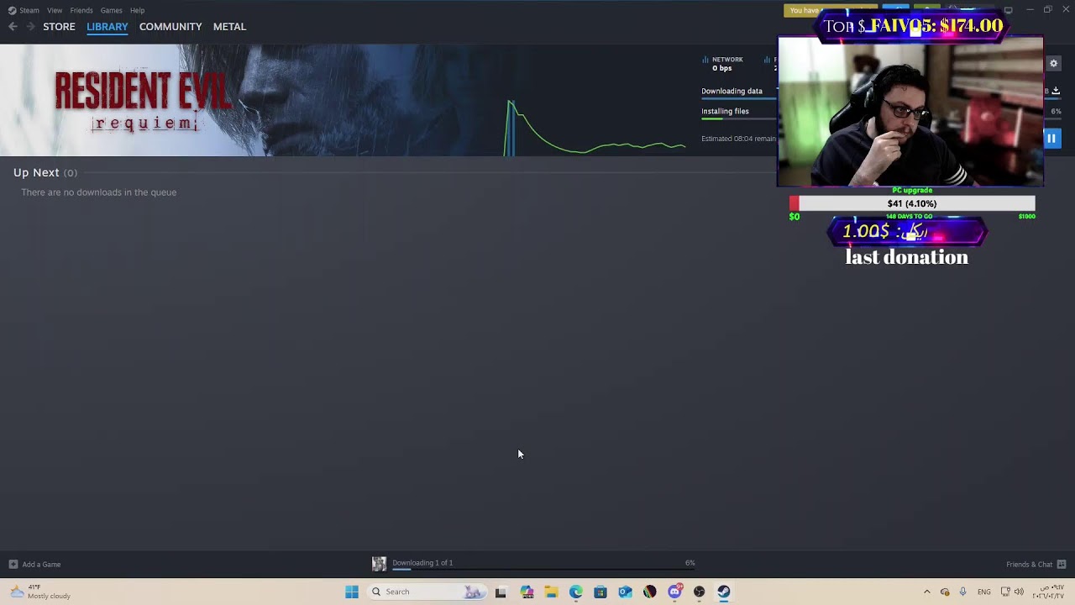
Task: Switch ENG input language
Action: coord(984,592)
